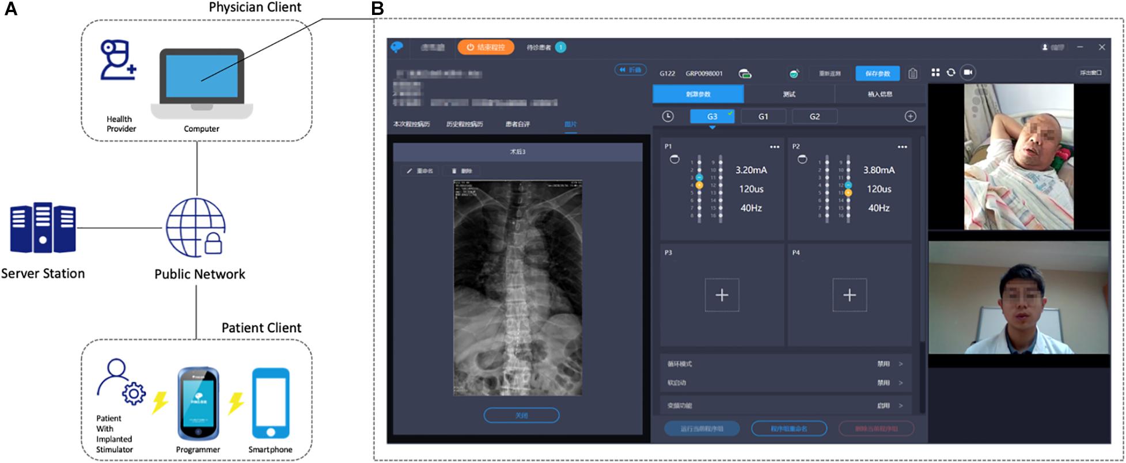
Task: Click the blue brain logo icon
Action: tap(397, 47)
